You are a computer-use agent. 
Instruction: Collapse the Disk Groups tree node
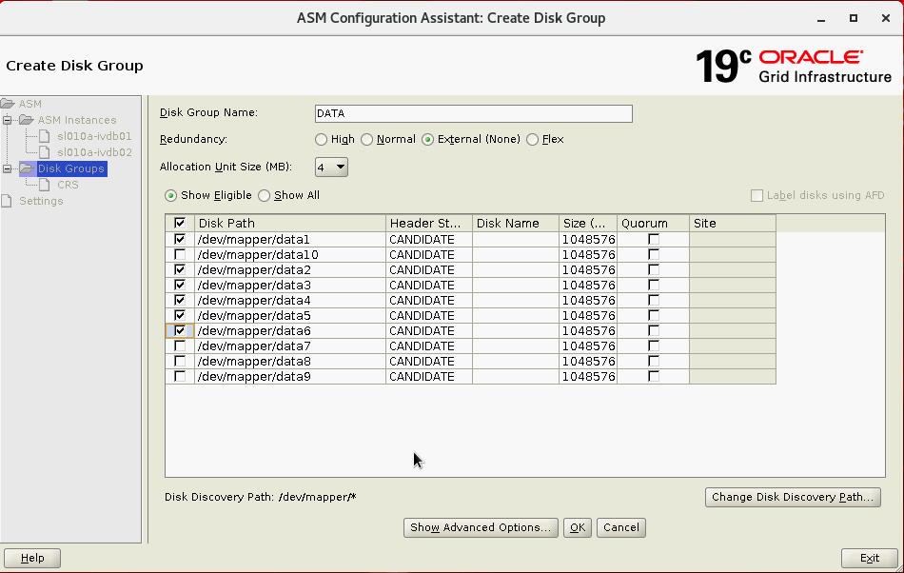point(8,168)
